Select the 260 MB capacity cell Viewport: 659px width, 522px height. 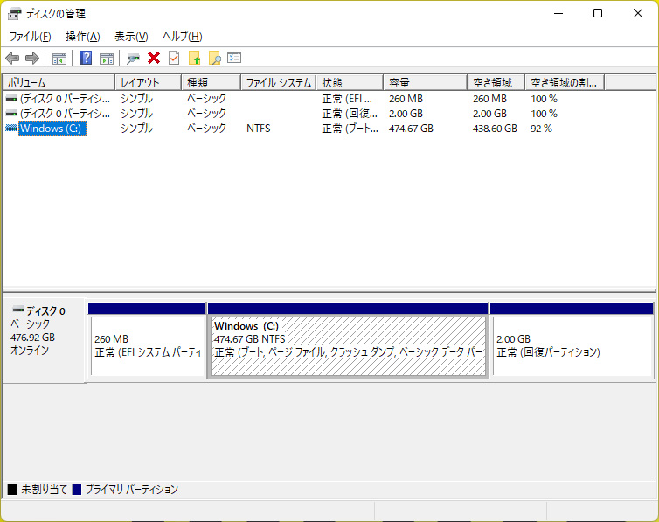[x=406, y=99]
